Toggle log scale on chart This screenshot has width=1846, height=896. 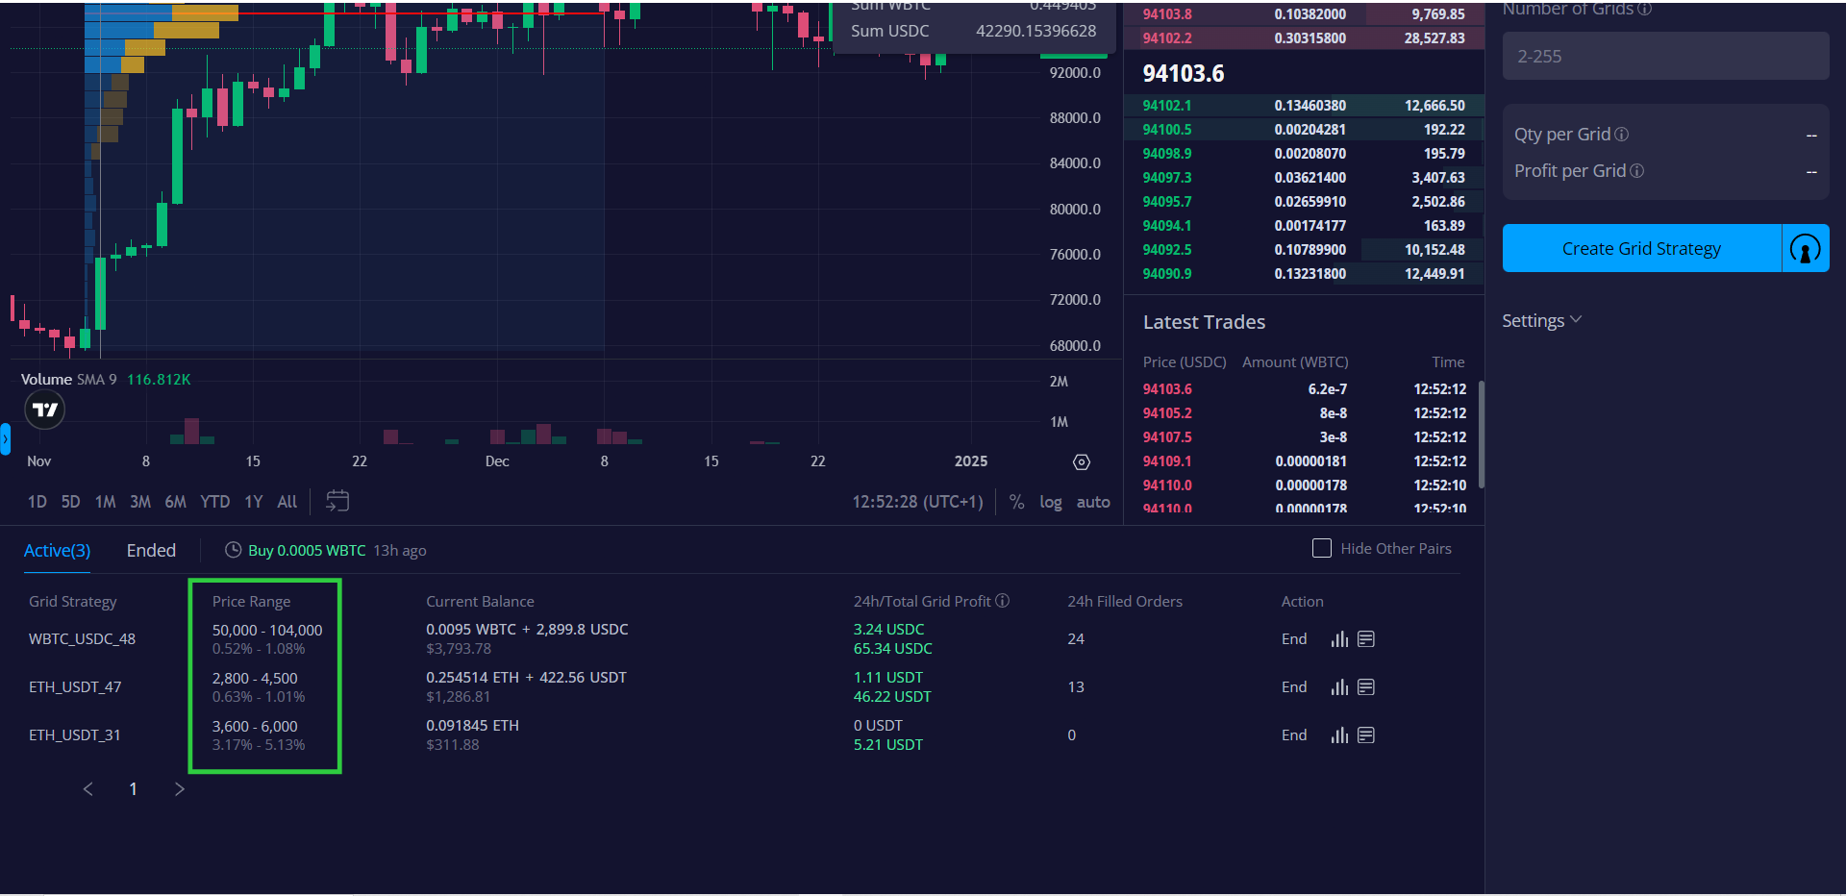point(1051,502)
